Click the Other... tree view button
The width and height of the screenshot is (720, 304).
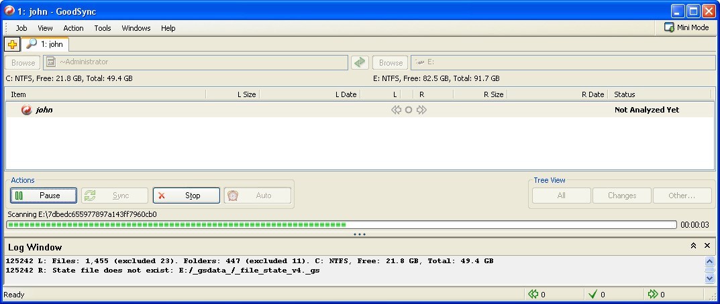[682, 196]
